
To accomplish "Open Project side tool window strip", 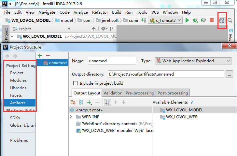I will tap(6, 34).
